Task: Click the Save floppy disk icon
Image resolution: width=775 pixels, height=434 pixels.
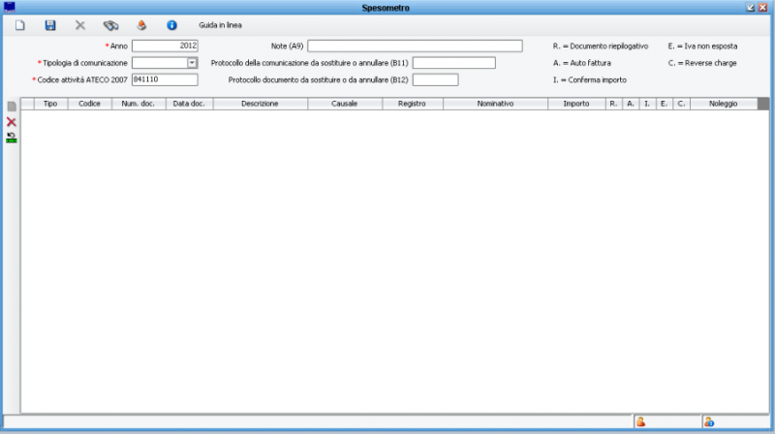Action: tap(50, 25)
